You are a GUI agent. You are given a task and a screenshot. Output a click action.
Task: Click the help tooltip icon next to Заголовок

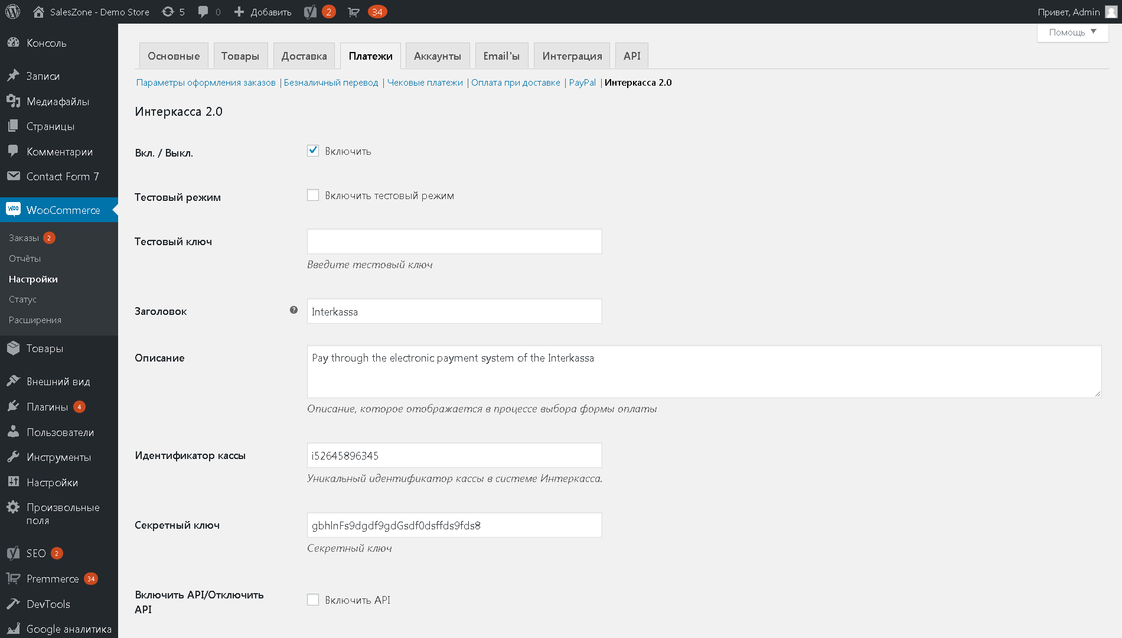(x=293, y=310)
